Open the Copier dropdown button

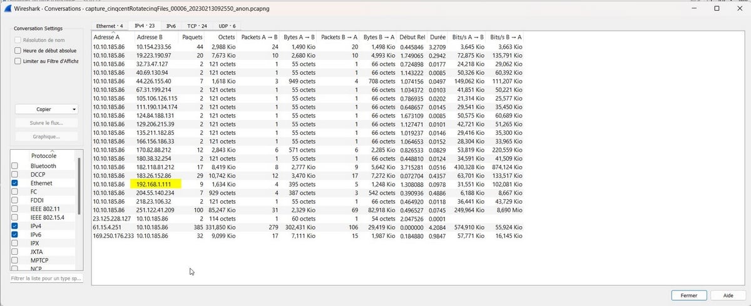(48, 109)
